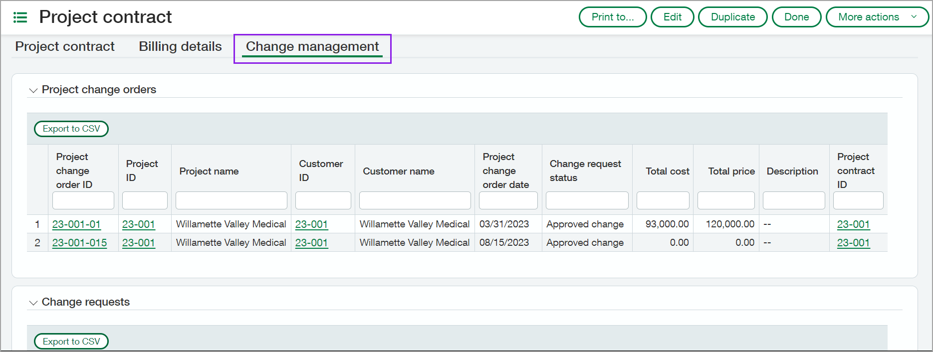The image size is (933, 352).
Task: Open Project contract ID link in row 1
Action: pos(853,224)
